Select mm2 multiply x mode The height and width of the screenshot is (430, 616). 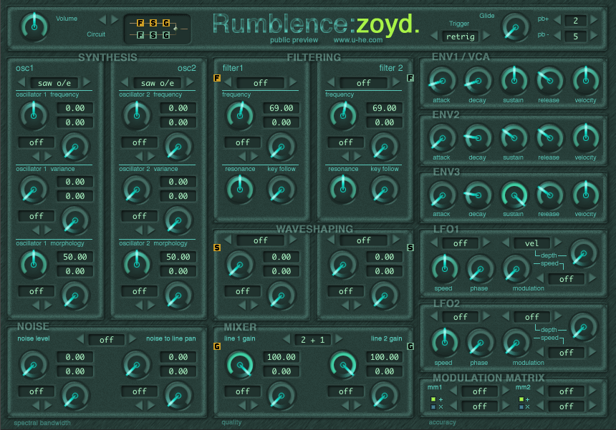521,407
